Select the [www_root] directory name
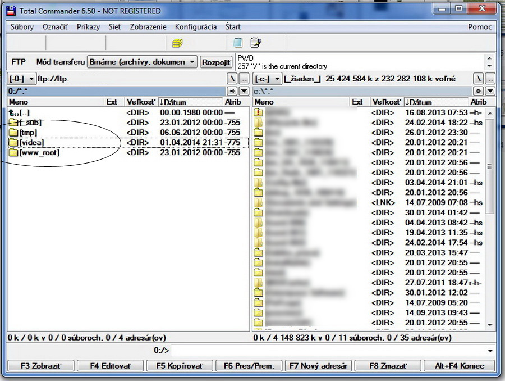The image size is (505, 381). tap(40, 153)
